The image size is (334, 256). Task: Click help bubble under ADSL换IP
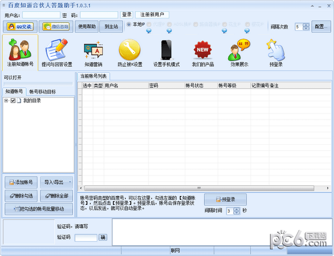pyautogui.click(x=169, y=31)
